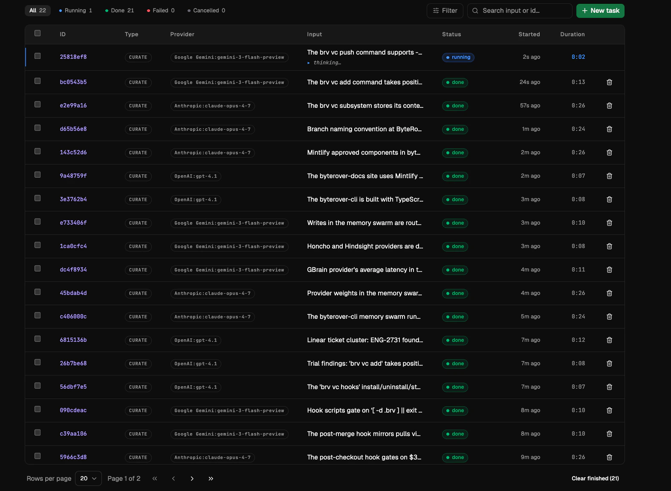This screenshot has width=671, height=491.
Task: Go to next page with the right chevron
Action: [x=192, y=479]
